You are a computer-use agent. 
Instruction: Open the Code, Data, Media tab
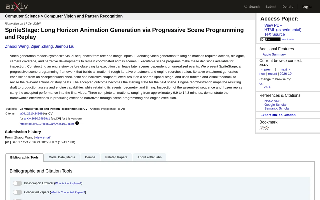[62, 157]
